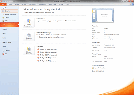The width and height of the screenshot is (134, 95).
Task: Go to the View tab
Action: click(68, 4)
